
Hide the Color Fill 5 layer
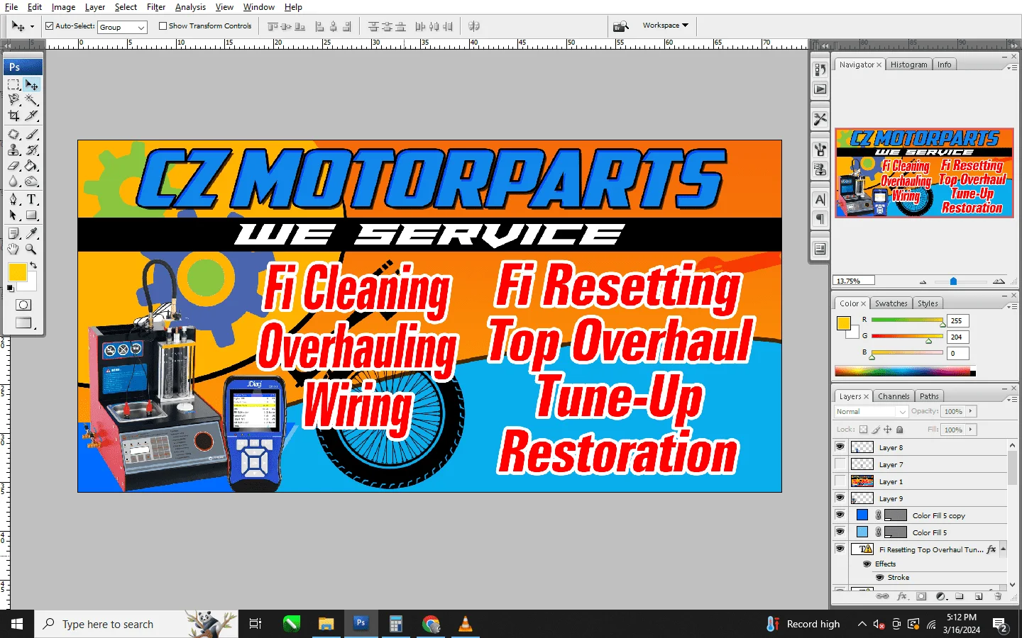[x=840, y=532]
